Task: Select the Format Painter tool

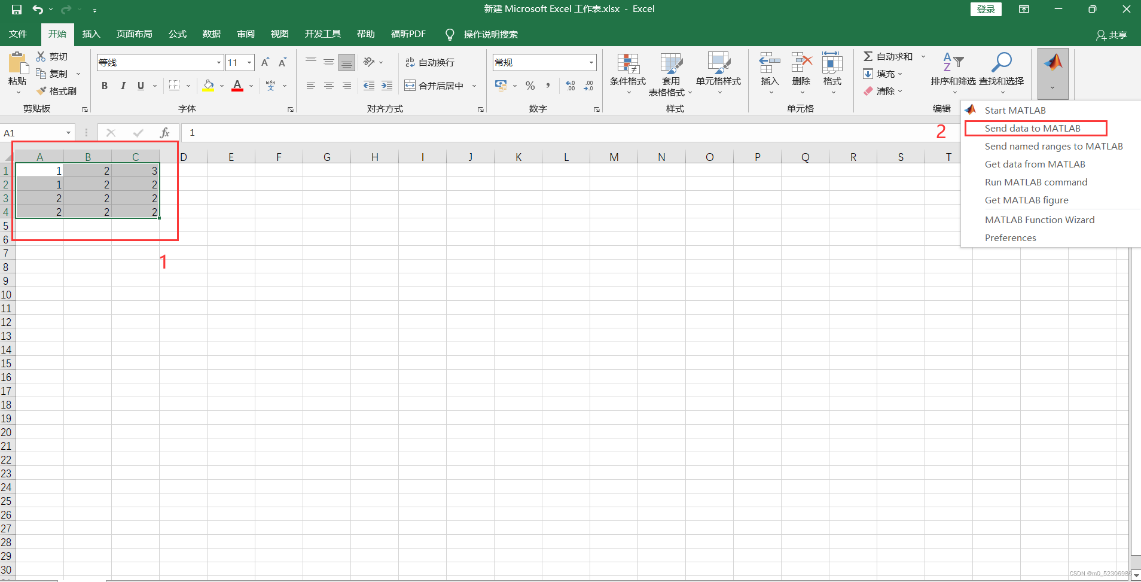Action: pos(57,91)
